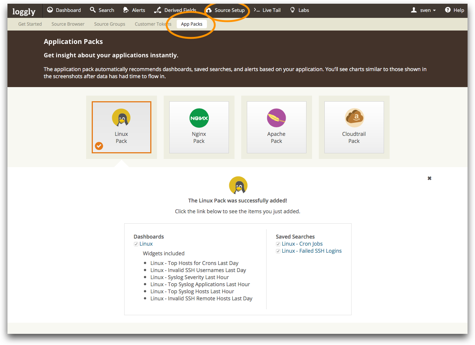Expand the sven user dropdown
Image resolution: width=475 pixels, height=345 pixels.
(x=424, y=10)
